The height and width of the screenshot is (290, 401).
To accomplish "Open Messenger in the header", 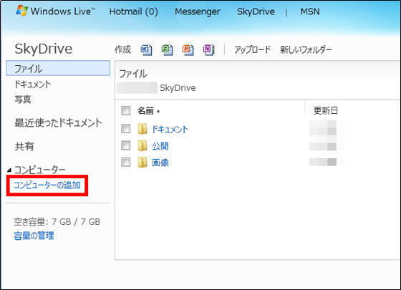I will 198,11.
